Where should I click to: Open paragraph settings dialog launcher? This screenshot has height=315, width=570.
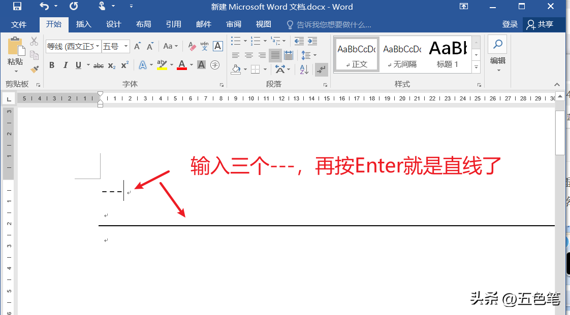[x=325, y=85]
